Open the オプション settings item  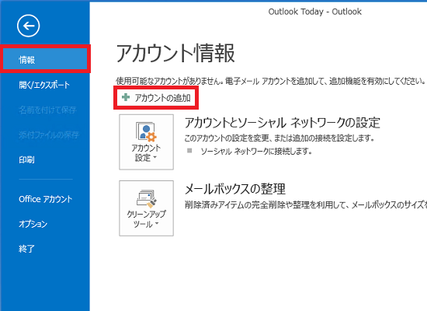pos(33,224)
